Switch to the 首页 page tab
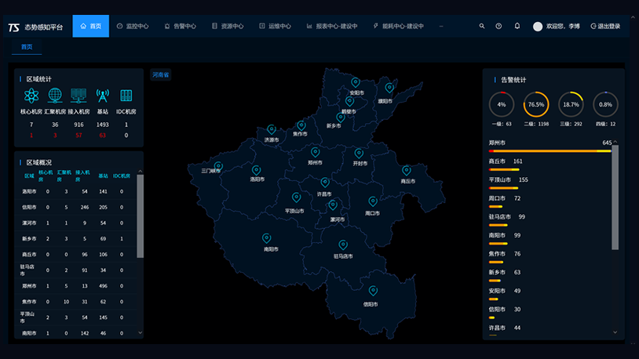This screenshot has height=359, width=639. point(27,47)
